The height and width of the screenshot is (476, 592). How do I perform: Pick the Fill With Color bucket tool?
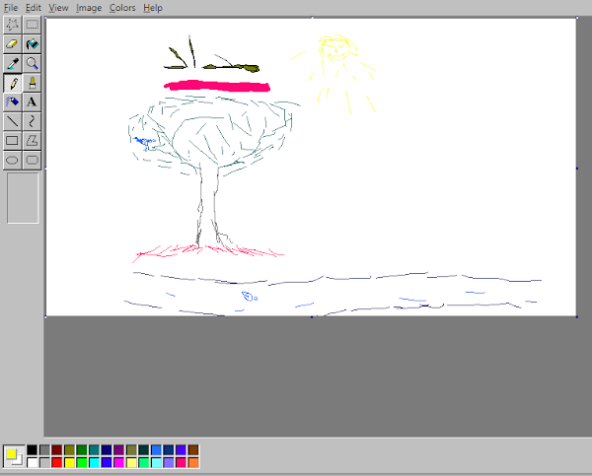point(33,44)
